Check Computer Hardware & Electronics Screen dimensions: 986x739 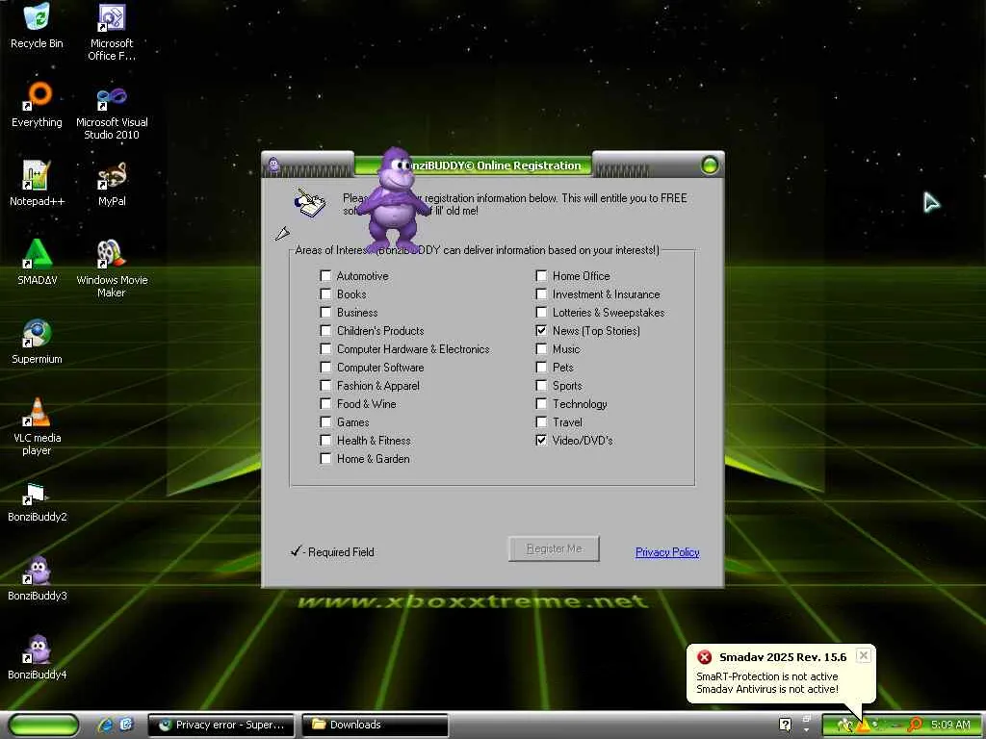(325, 348)
